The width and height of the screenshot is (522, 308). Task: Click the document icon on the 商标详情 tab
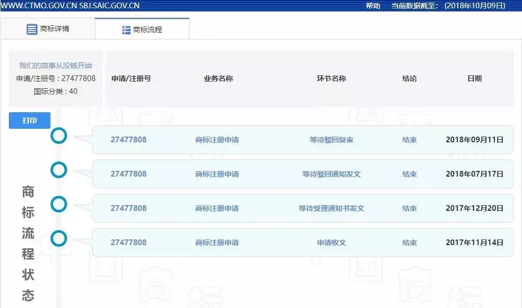coord(31,29)
